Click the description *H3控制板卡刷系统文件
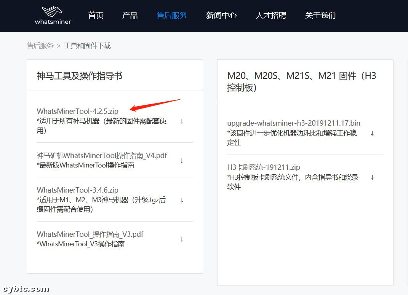 pos(293,182)
